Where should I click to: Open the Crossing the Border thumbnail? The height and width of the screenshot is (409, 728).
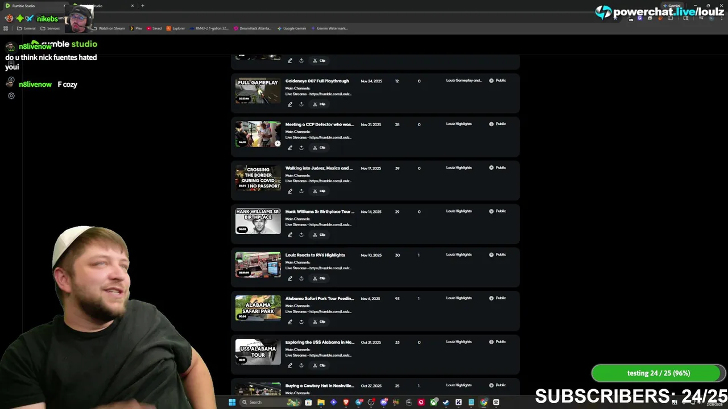[x=258, y=178]
